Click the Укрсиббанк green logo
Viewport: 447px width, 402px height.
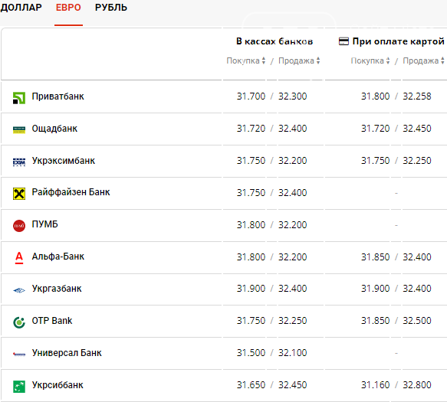[x=19, y=387]
